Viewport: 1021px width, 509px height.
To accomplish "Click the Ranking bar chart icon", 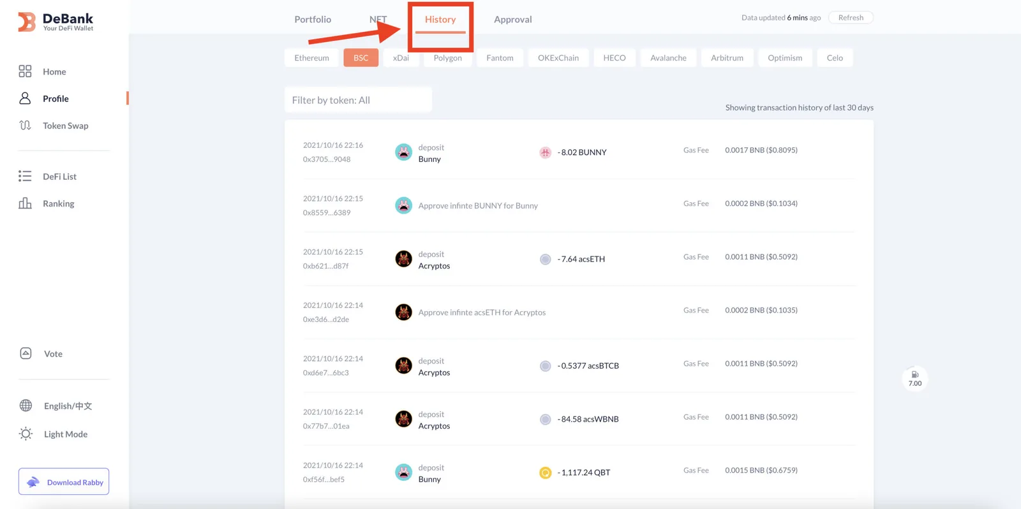I will [x=25, y=203].
